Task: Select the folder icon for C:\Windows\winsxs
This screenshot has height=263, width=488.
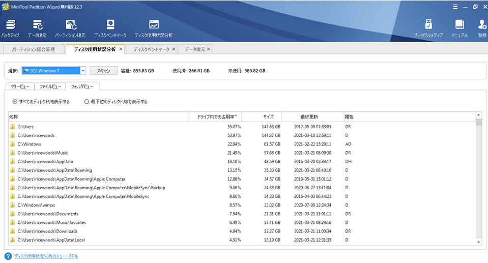Action: tap(12, 205)
